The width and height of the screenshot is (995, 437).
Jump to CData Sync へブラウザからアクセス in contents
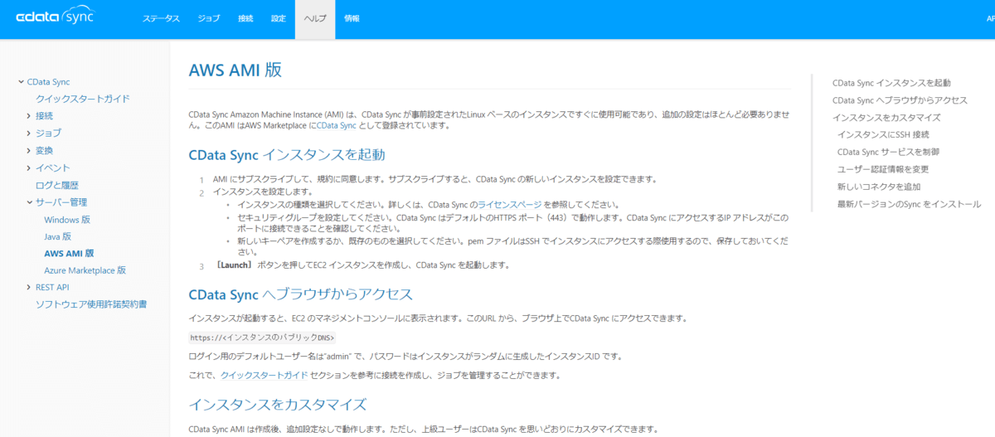coord(900,100)
